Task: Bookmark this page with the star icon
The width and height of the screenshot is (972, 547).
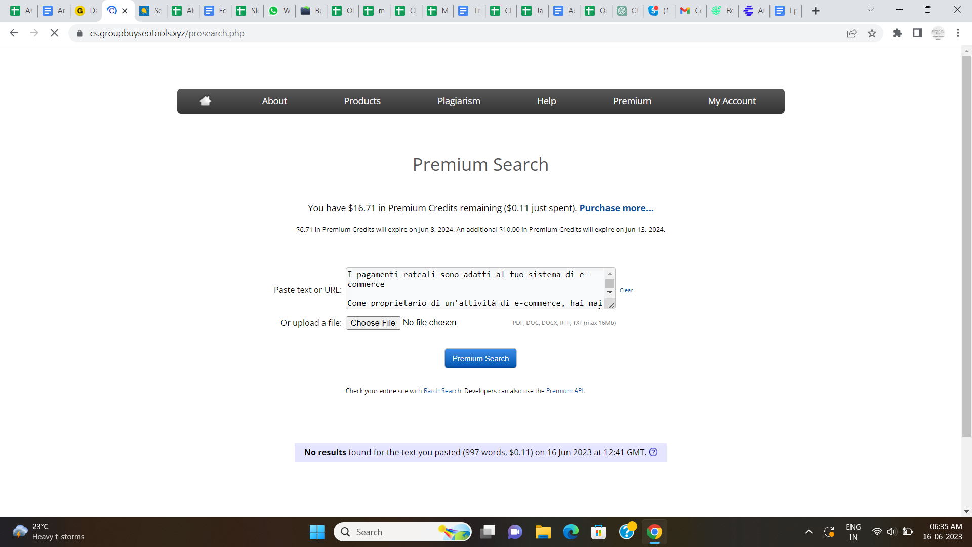Action: [x=872, y=33]
